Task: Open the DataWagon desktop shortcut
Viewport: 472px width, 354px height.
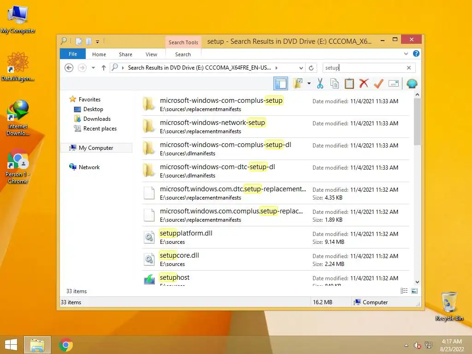Action: pyautogui.click(x=18, y=66)
